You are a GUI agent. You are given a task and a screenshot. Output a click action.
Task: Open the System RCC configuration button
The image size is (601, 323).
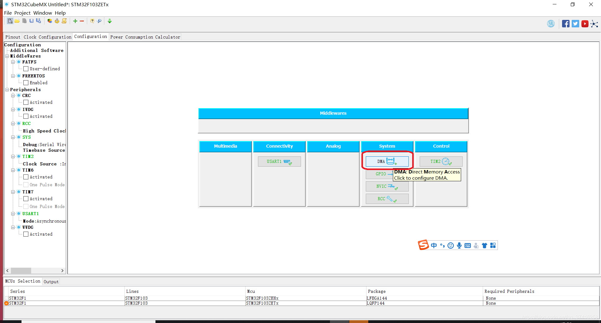387,199
